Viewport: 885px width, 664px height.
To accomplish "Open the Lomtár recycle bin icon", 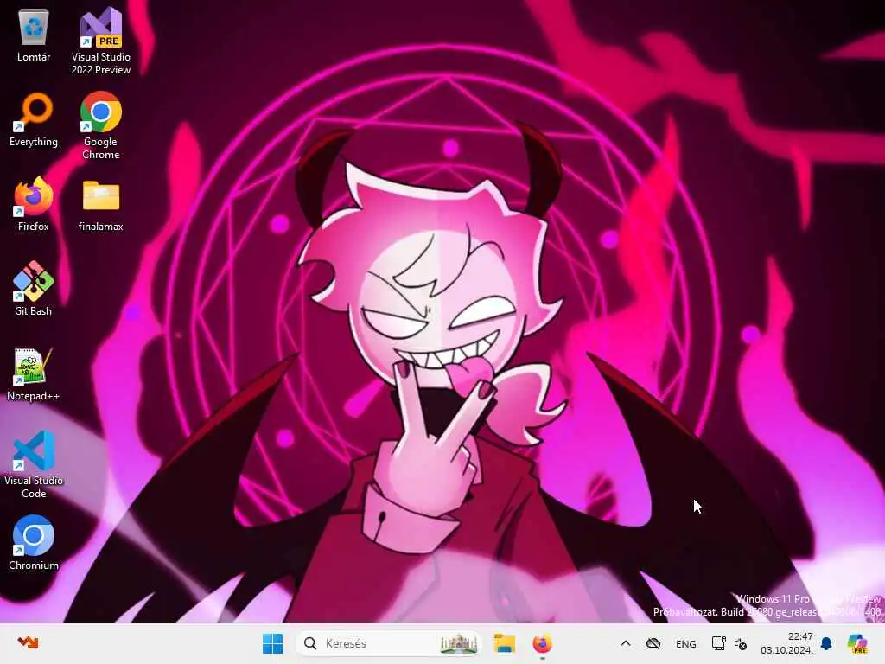I will coord(34,35).
